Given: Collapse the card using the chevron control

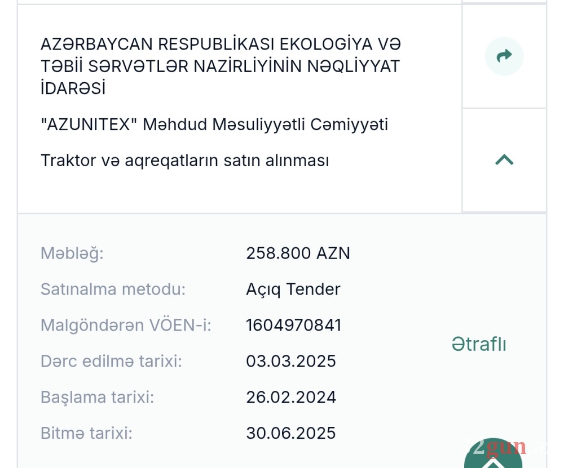Looking at the screenshot, I should [504, 160].
